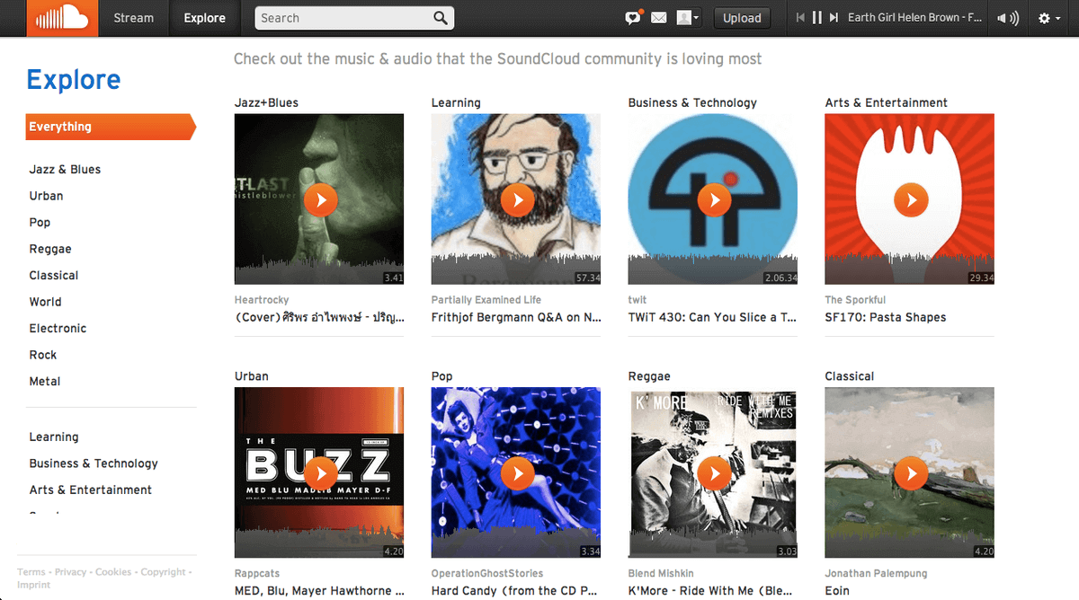Skip to previous track in header player
The width and height of the screenshot is (1079, 600).
800,18
